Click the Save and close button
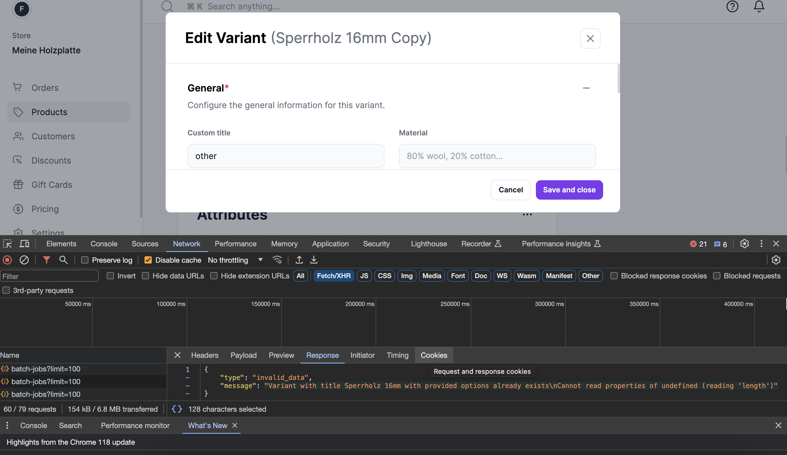The height and width of the screenshot is (455, 787). 569,190
